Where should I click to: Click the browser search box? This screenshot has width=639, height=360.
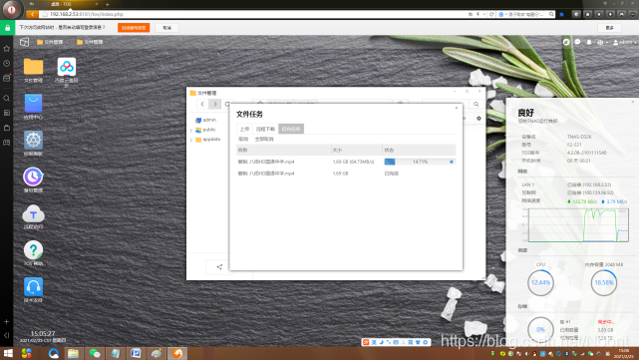pyautogui.click(x=526, y=14)
